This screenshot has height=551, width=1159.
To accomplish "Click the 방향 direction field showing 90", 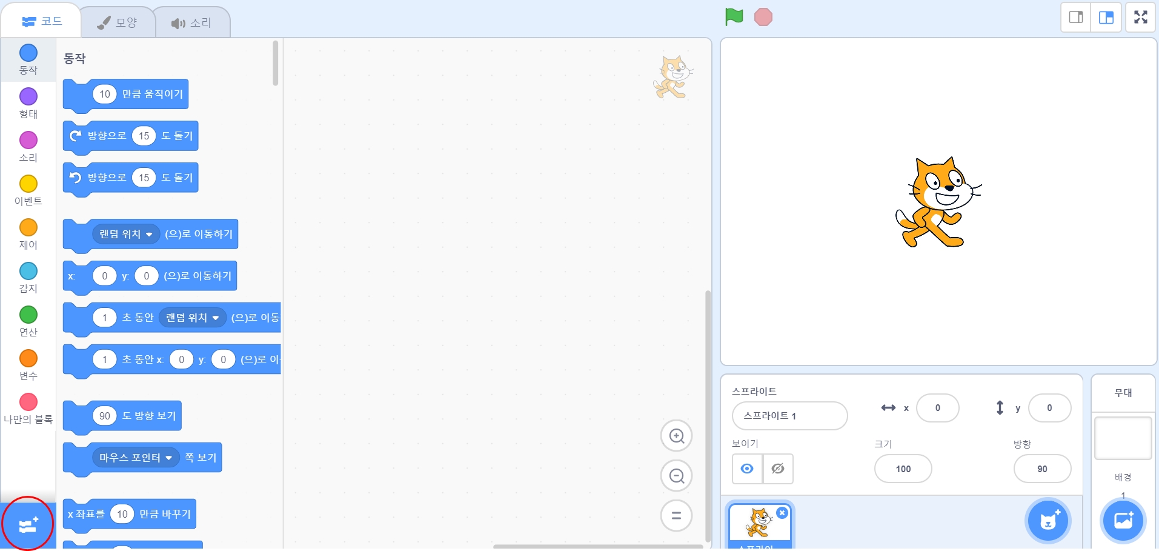I will (x=1042, y=469).
